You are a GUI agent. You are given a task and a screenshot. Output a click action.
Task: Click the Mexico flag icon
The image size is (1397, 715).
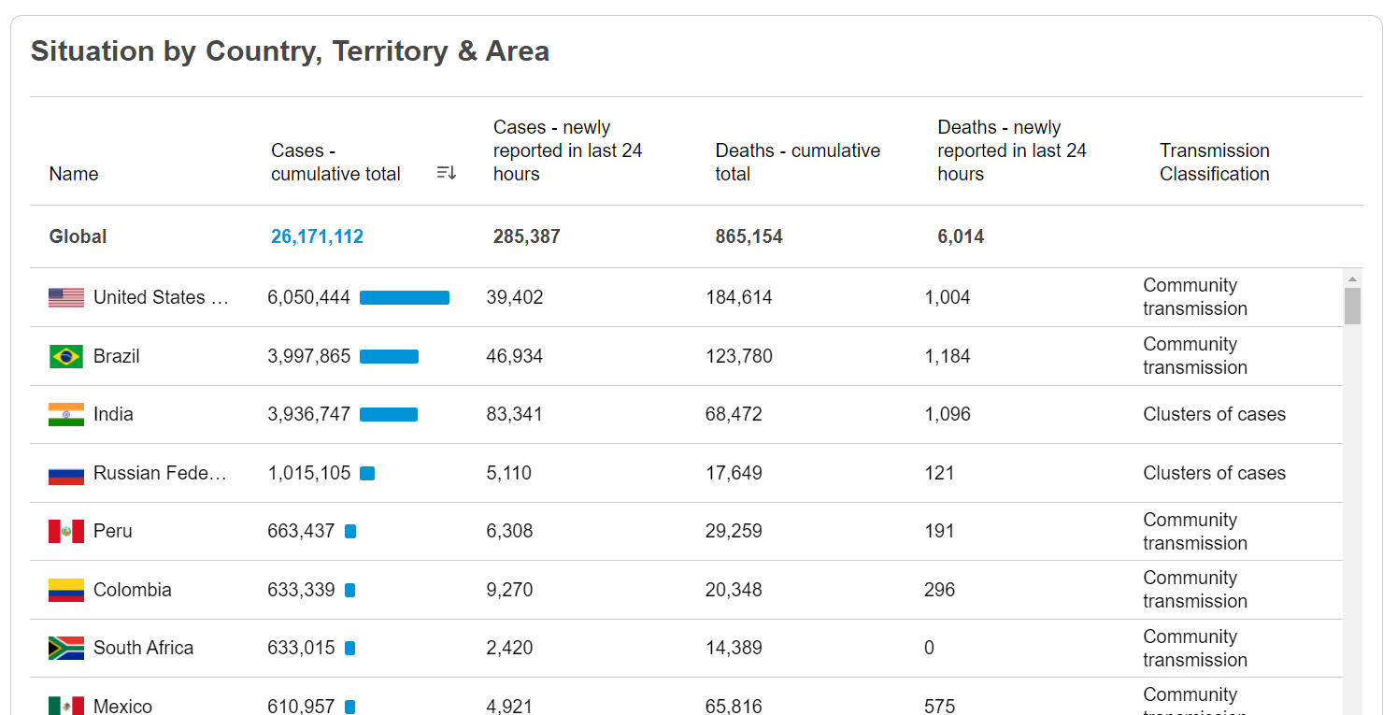coord(66,706)
